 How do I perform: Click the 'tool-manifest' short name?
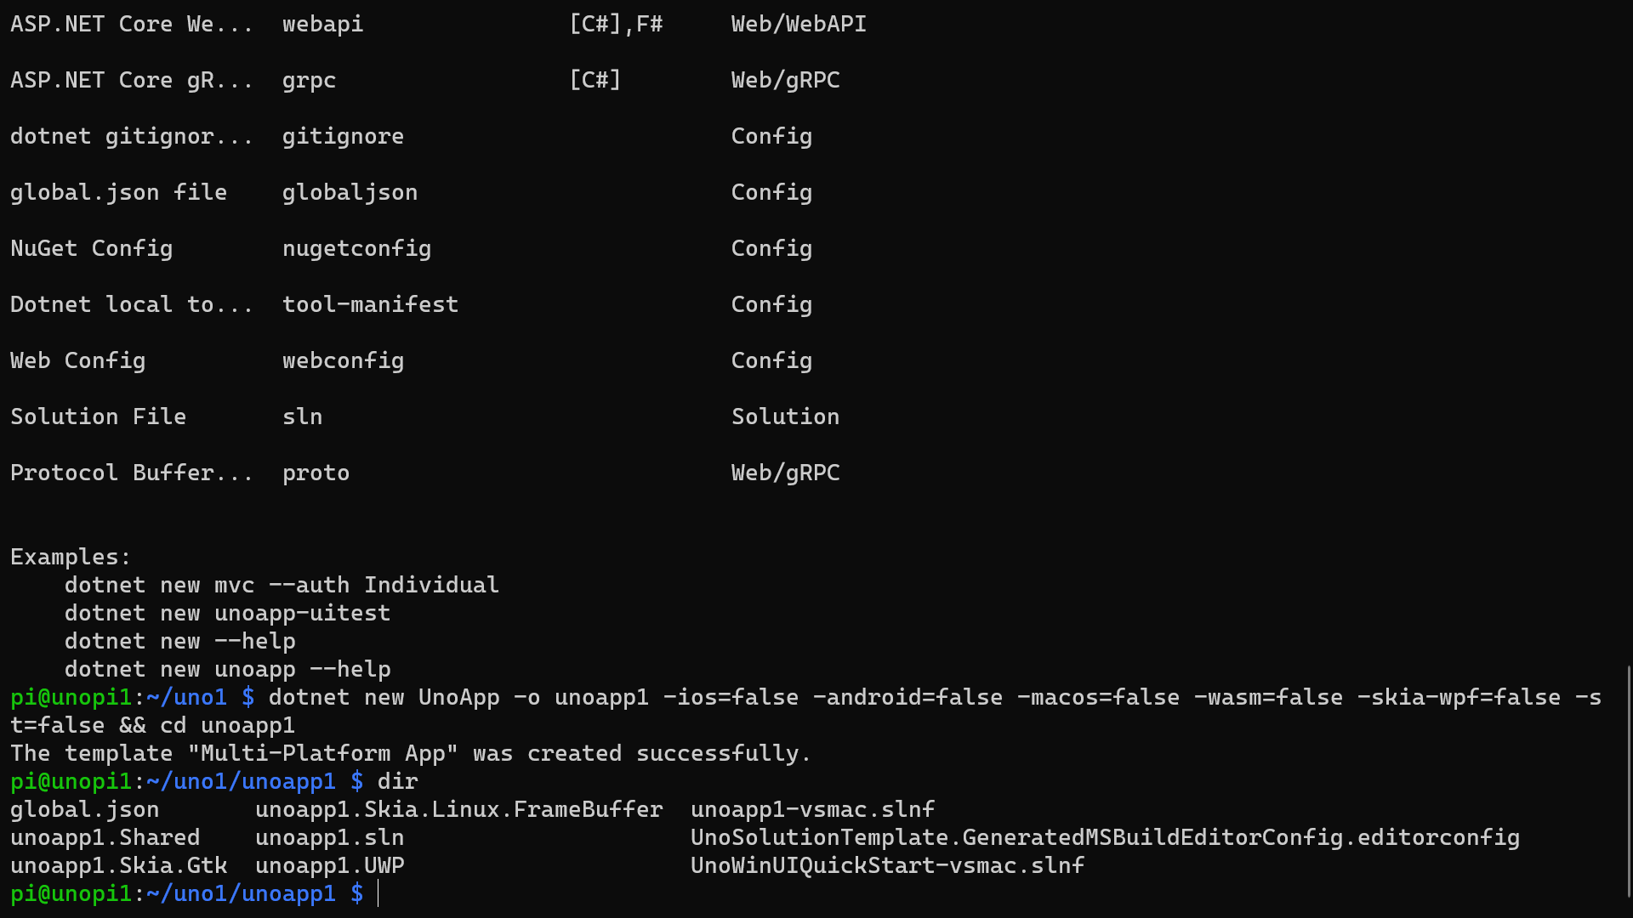click(x=370, y=304)
